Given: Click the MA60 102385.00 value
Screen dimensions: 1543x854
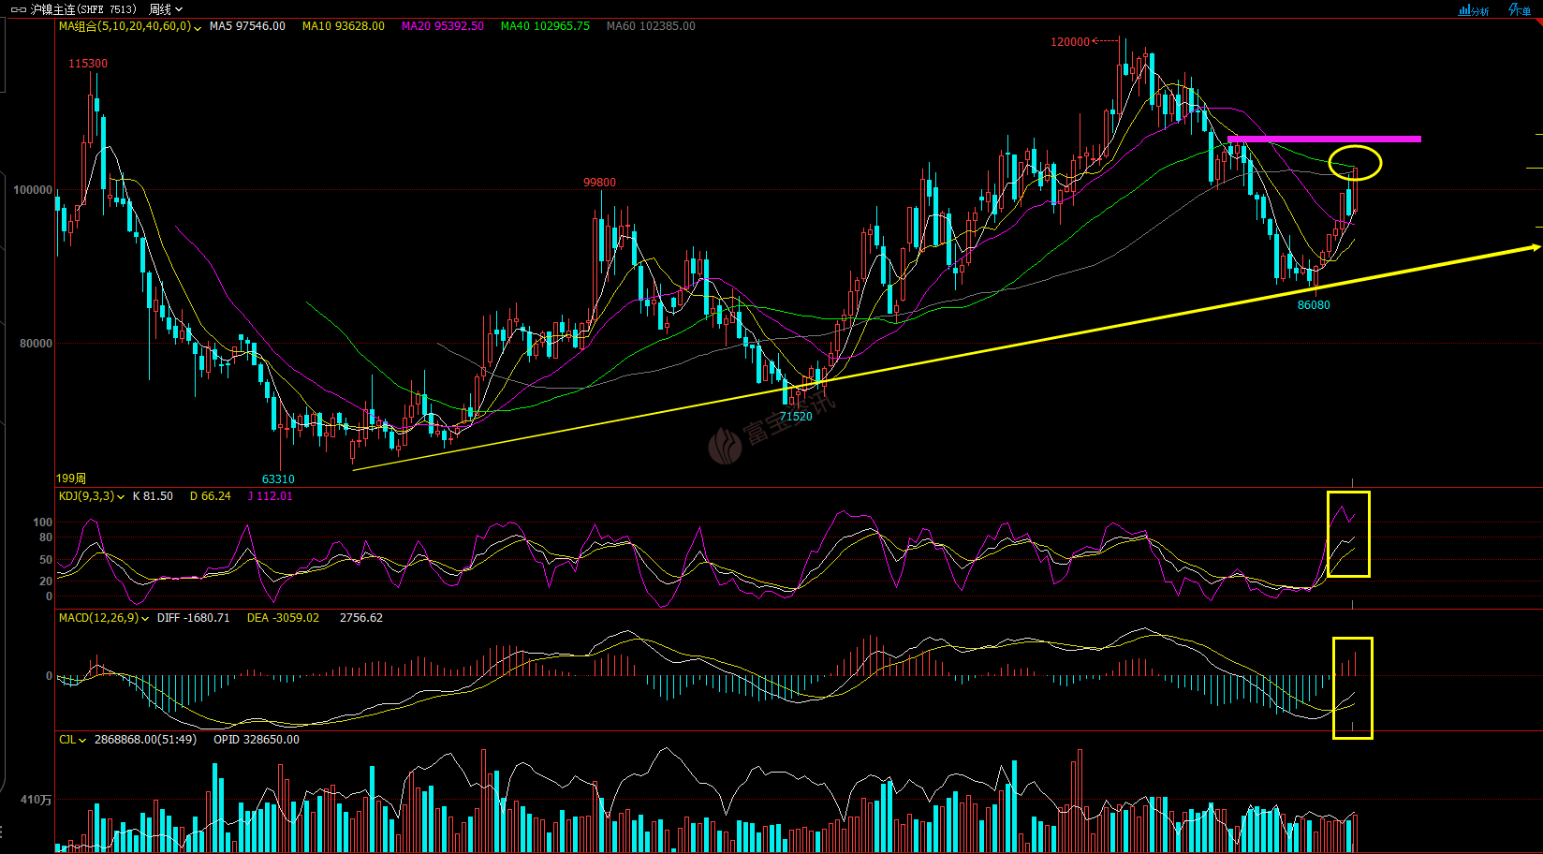Looking at the screenshot, I should 651,26.
